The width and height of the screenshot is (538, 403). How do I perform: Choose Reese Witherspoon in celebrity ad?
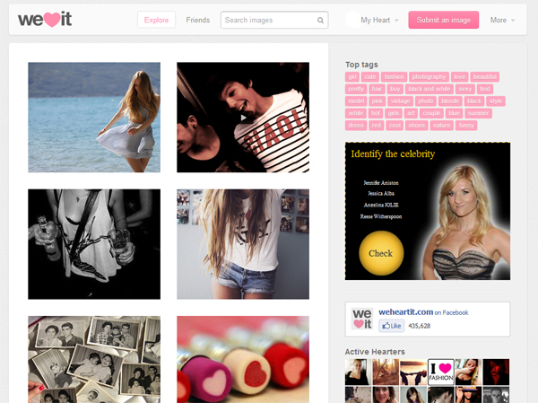(x=381, y=216)
